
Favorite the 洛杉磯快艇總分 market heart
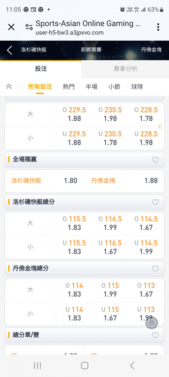coord(155,202)
